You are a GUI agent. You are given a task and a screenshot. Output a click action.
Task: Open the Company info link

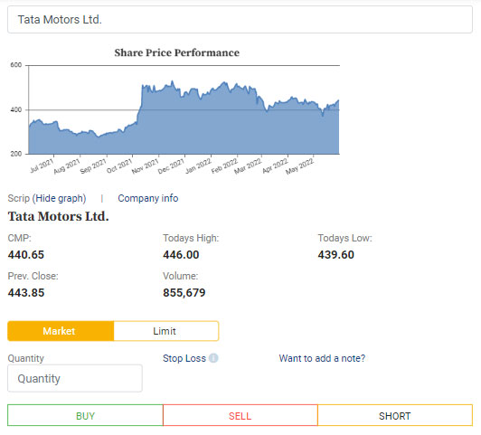click(148, 198)
